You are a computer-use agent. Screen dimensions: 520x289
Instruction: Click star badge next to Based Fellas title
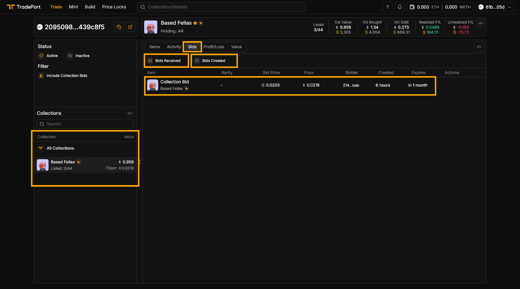[201, 23]
